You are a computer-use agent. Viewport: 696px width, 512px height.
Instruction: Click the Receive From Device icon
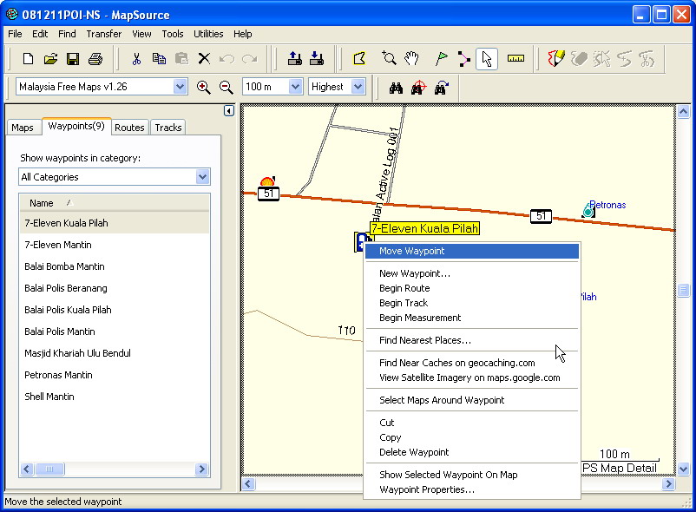[x=317, y=58]
